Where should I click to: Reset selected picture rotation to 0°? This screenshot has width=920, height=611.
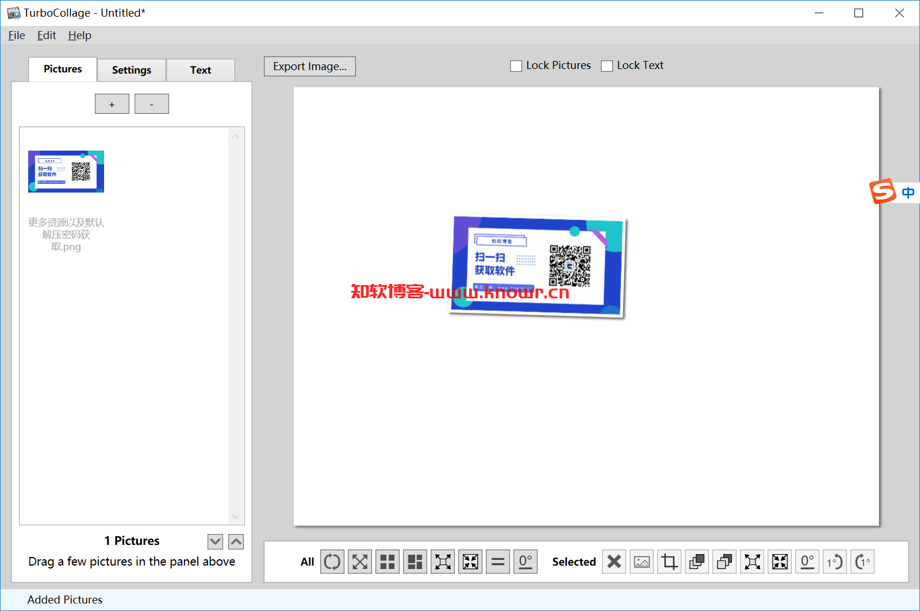tap(807, 562)
